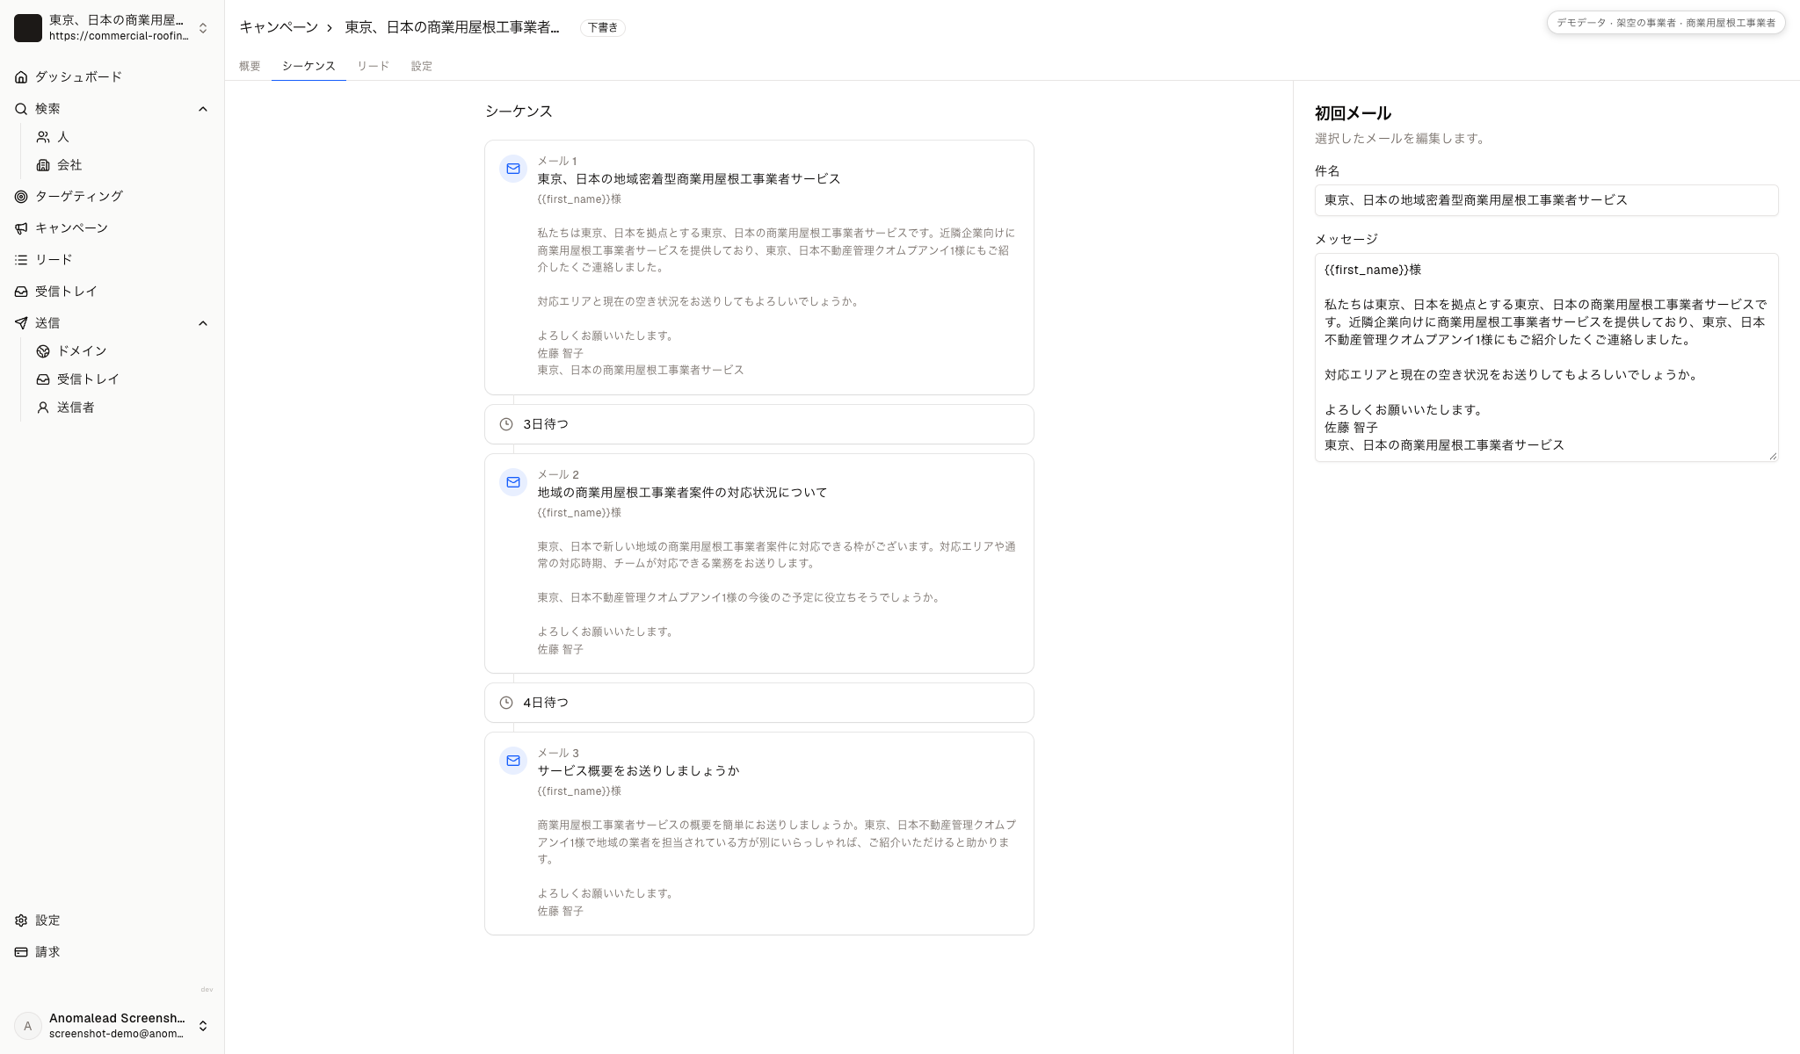This screenshot has width=1800, height=1054.
Task: Click the workspace logo square at top
Action: [x=28, y=28]
